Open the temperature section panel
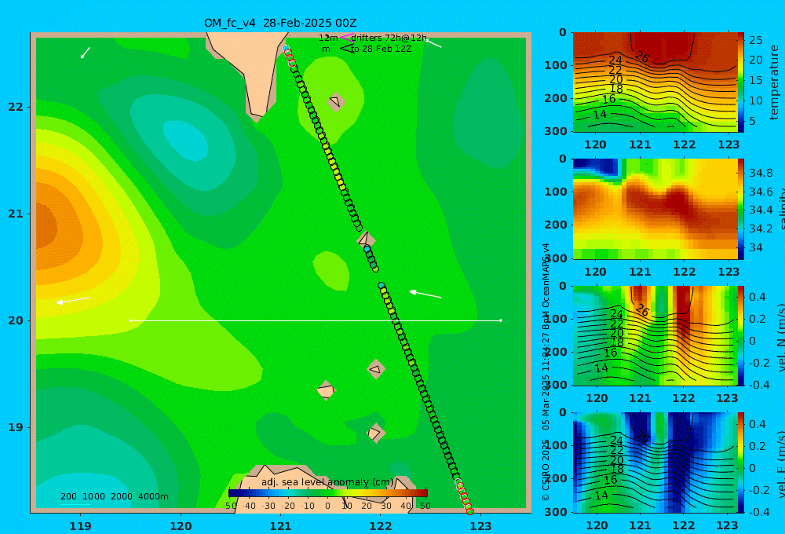Screen dimensions: 785x534 click(655, 82)
